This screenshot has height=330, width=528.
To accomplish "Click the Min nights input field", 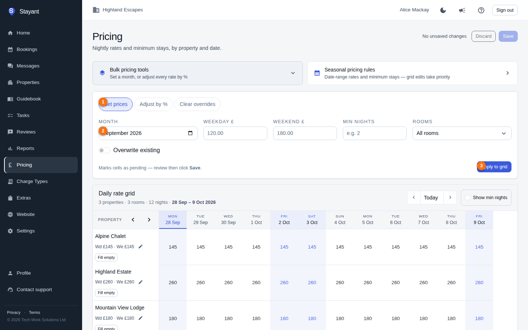I will [375, 133].
